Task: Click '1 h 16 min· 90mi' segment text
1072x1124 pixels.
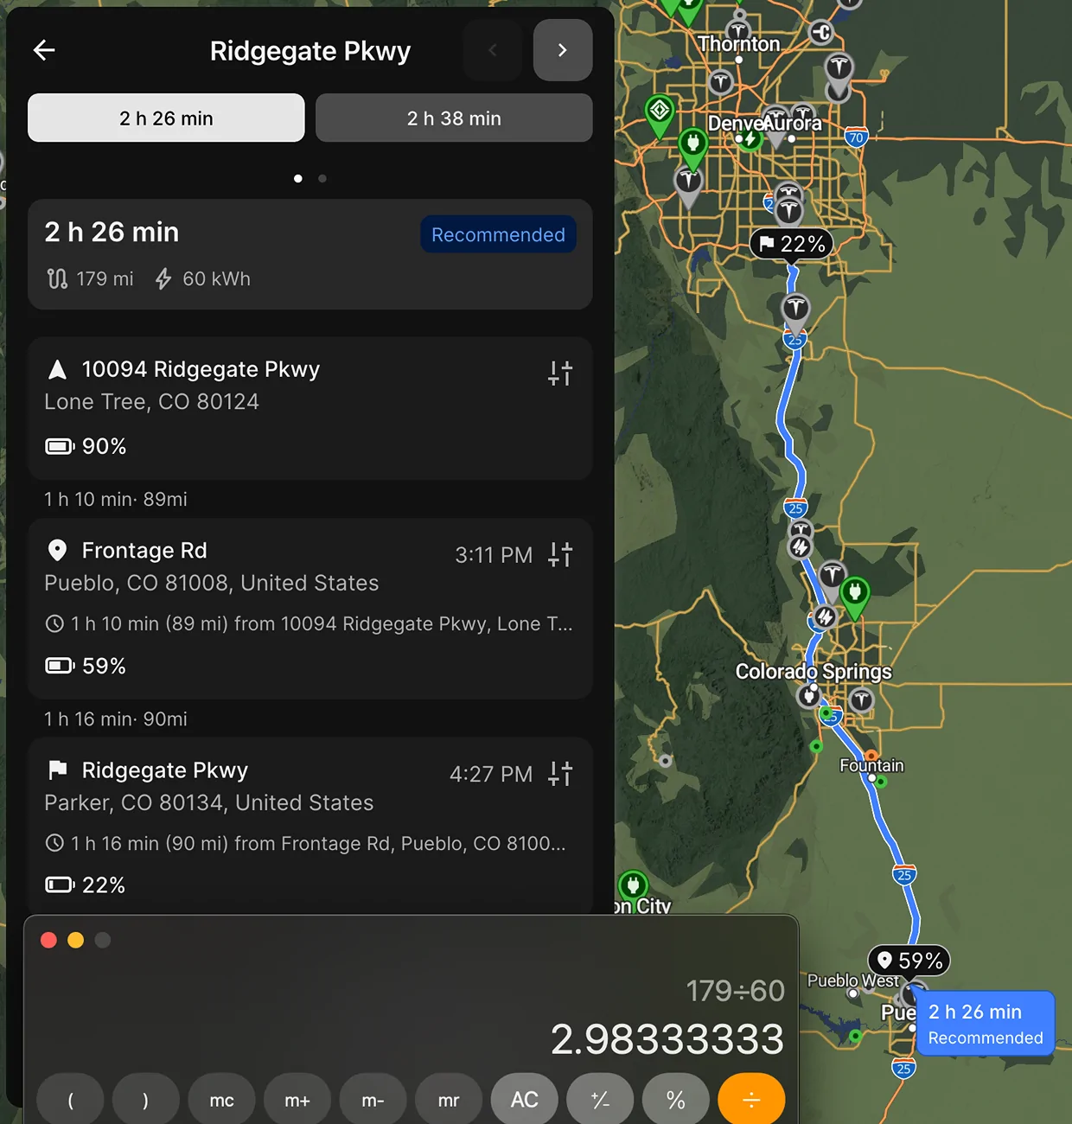Action: click(x=116, y=718)
